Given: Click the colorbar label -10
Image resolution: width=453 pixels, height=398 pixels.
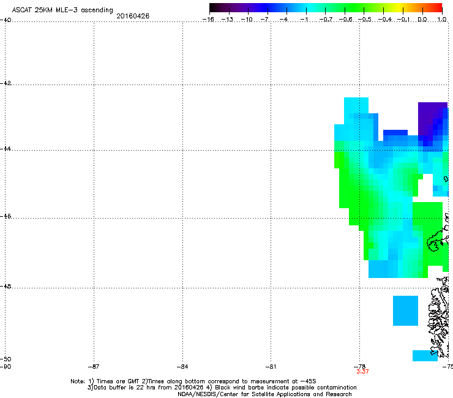Looking at the screenshot, I should click(247, 20).
